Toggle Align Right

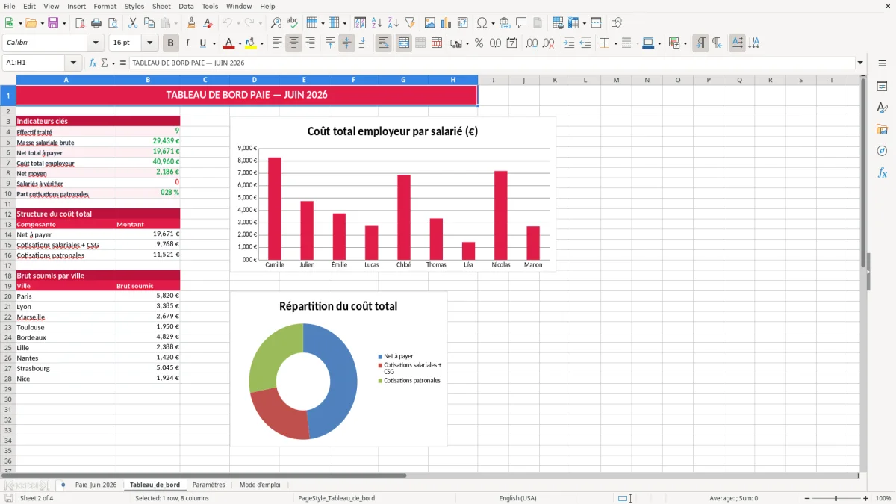point(310,43)
